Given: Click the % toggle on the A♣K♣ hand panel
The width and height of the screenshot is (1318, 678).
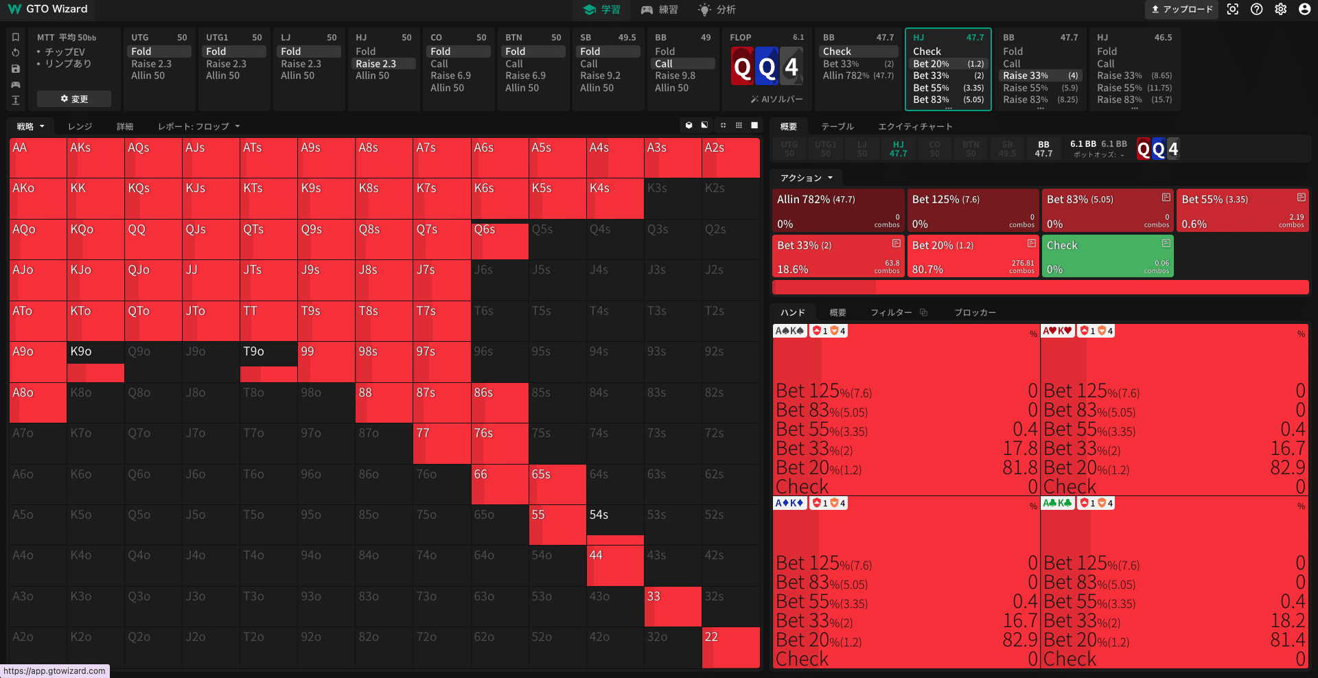Looking at the screenshot, I should tap(1300, 506).
